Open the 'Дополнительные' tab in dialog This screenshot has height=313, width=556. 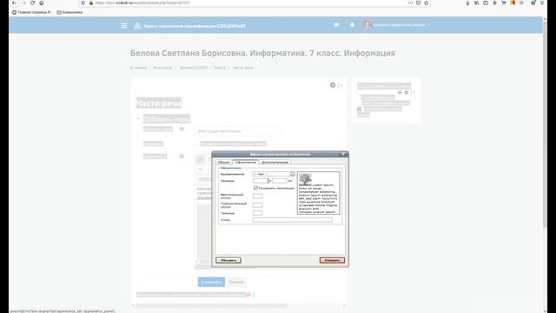coord(275,163)
